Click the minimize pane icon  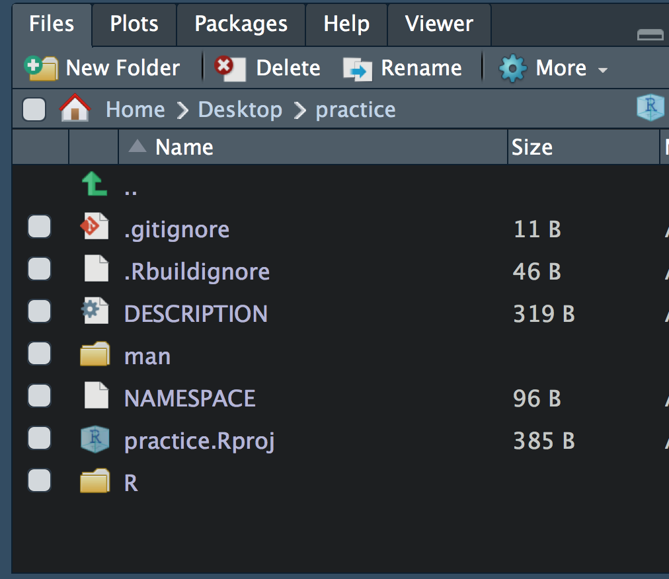(x=650, y=34)
